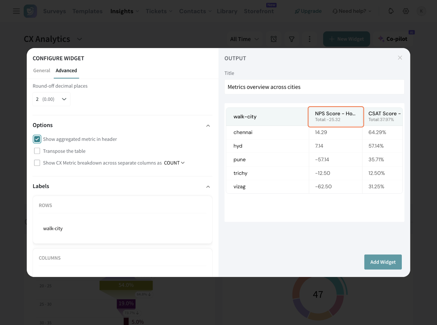The width and height of the screenshot is (437, 325).
Task: Click the SurveySparrow logo icon
Action: coord(30,11)
